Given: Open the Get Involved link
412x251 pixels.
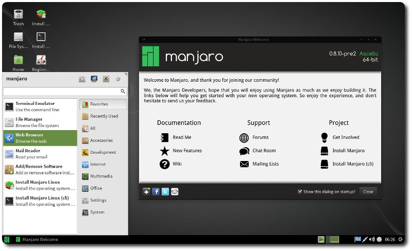Looking at the screenshot, I should 340,137.
